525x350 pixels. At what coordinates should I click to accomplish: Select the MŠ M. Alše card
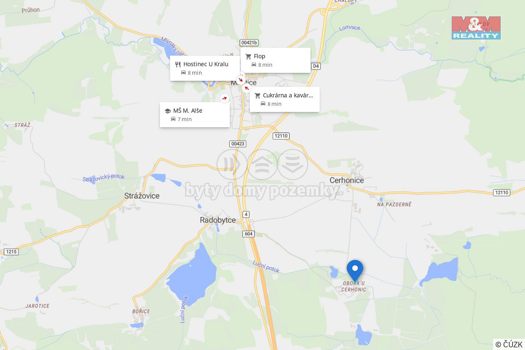195,114
